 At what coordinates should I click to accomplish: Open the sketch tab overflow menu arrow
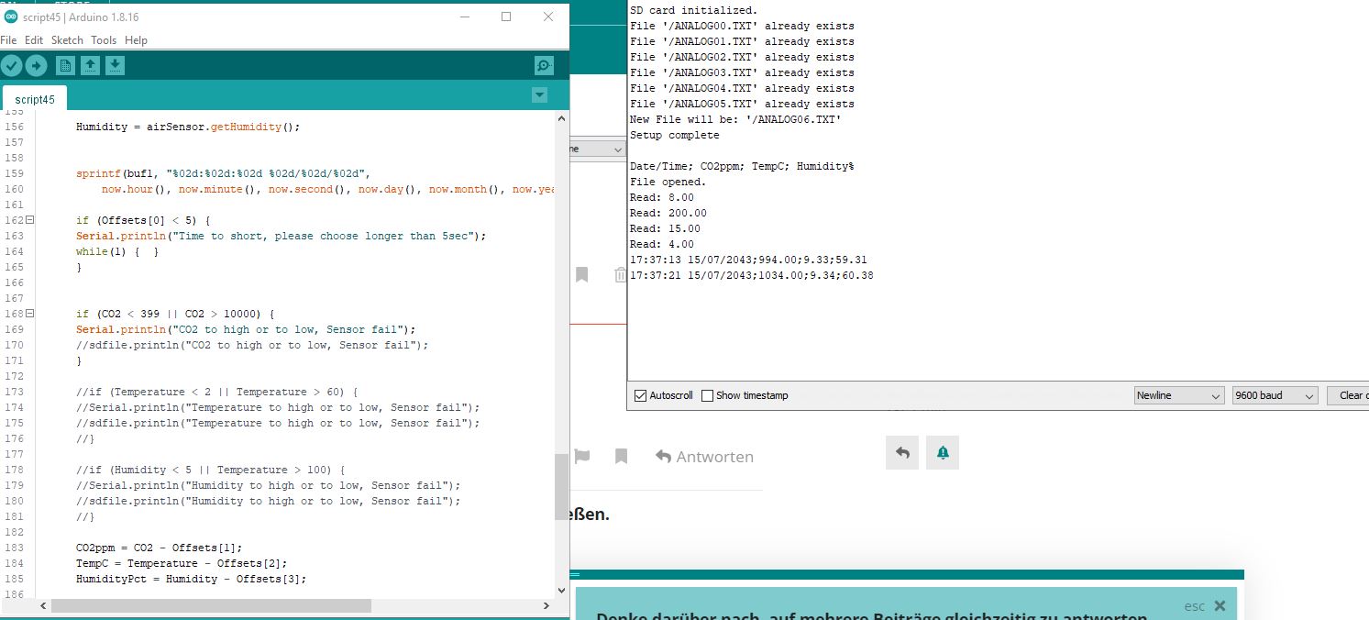coord(539,94)
